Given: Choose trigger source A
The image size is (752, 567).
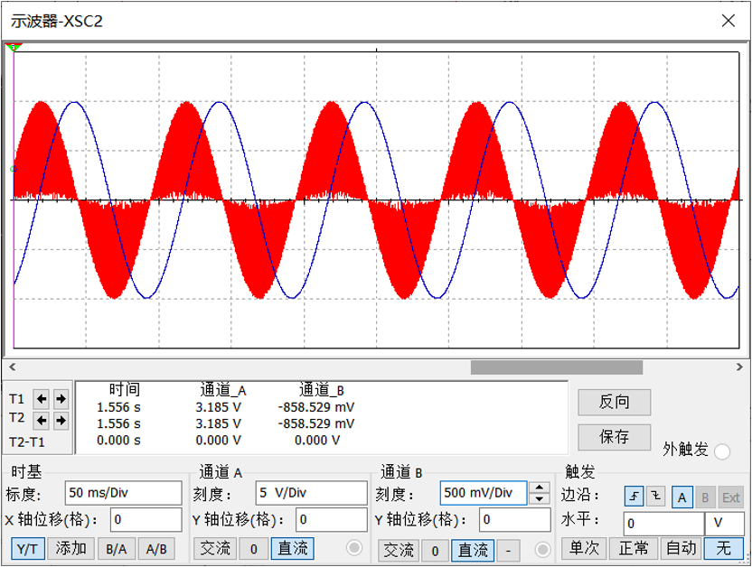Looking at the screenshot, I should coord(682,497).
